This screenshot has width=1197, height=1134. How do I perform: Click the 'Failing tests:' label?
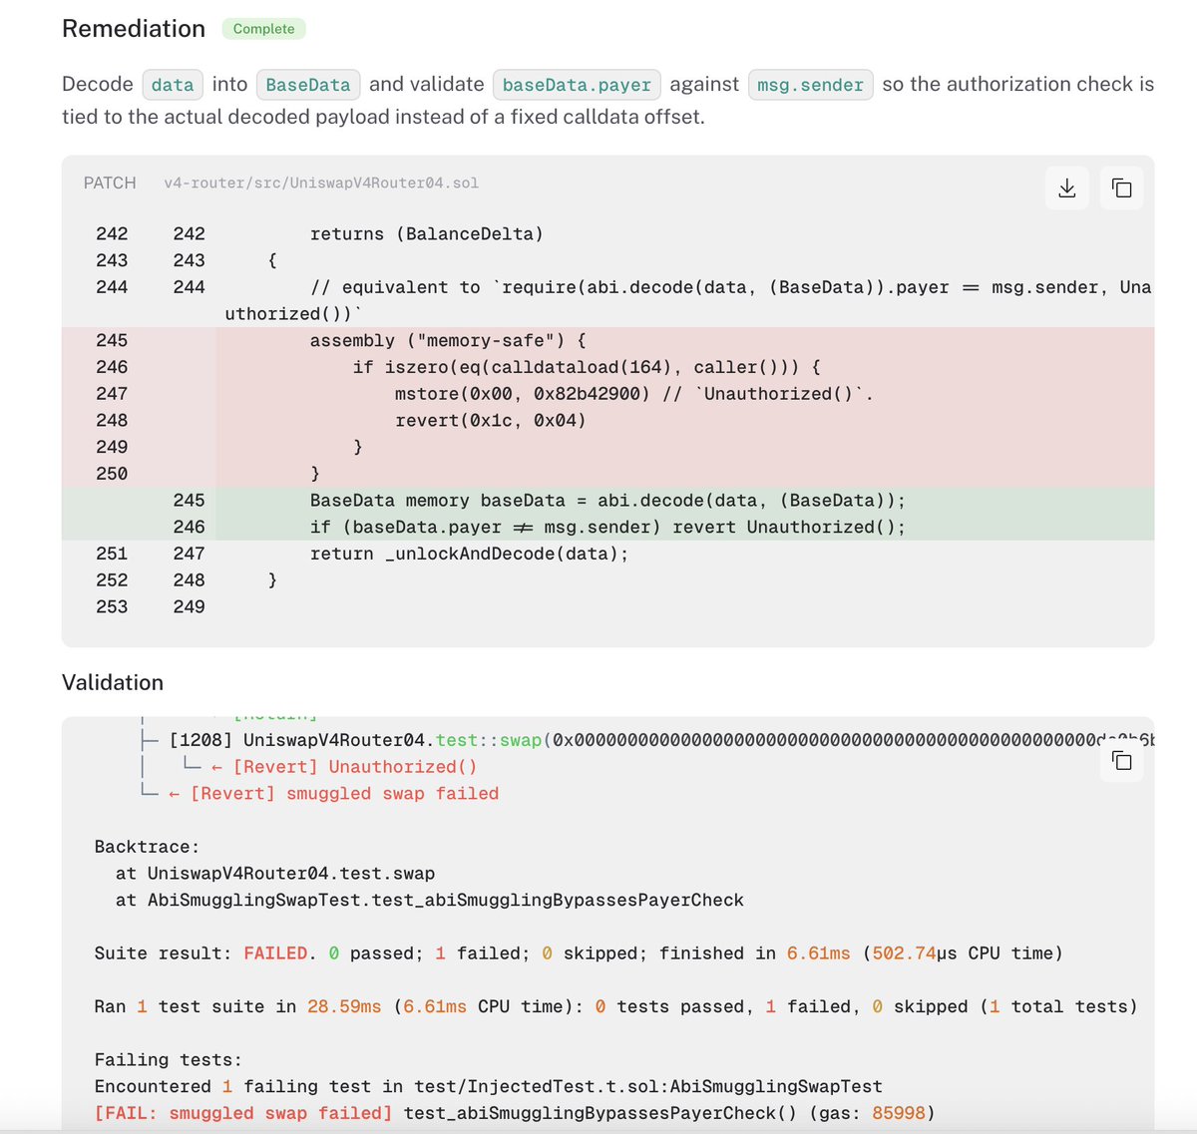click(169, 1060)
